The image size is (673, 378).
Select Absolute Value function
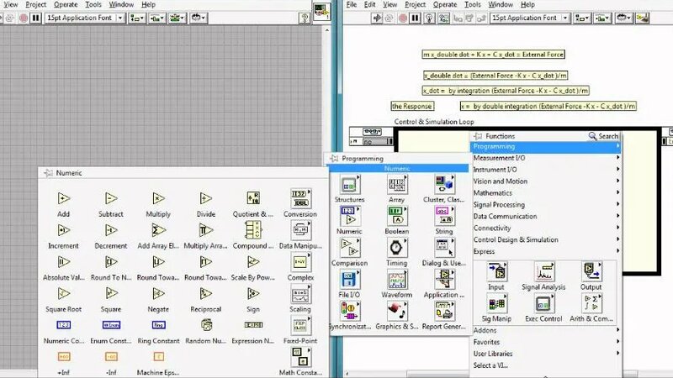click(x=64, y=262)
